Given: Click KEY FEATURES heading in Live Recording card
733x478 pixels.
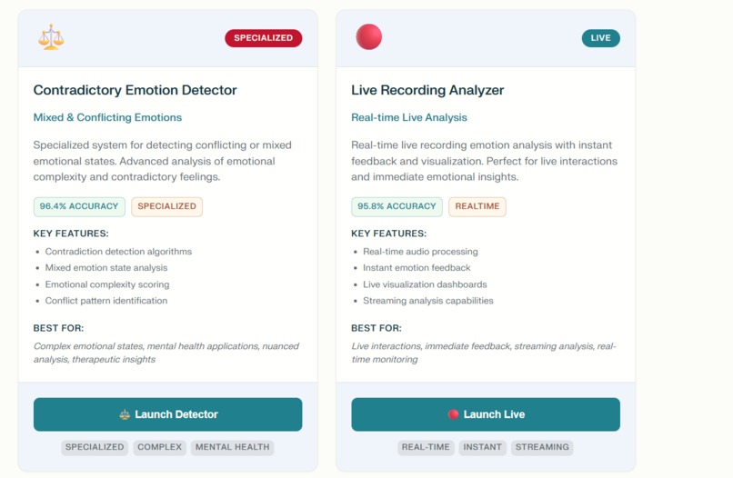Looking at the screenshot, I should coord(388,234).
